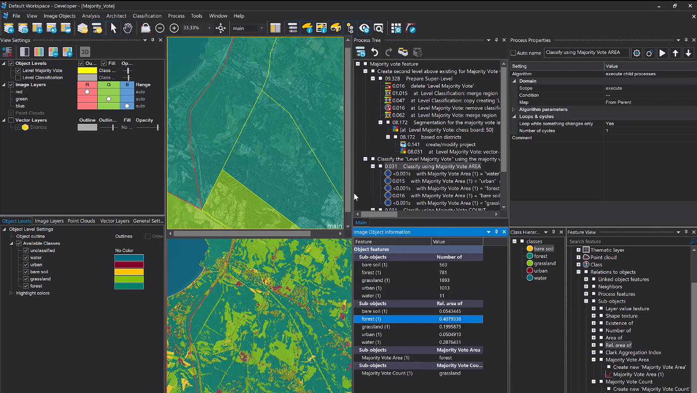Enable the Auto name checkbox
Screen dimensions: 697x393
tap(513, 53)
